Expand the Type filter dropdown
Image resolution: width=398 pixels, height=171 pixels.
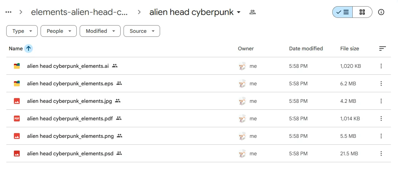[x=22, y=31]
